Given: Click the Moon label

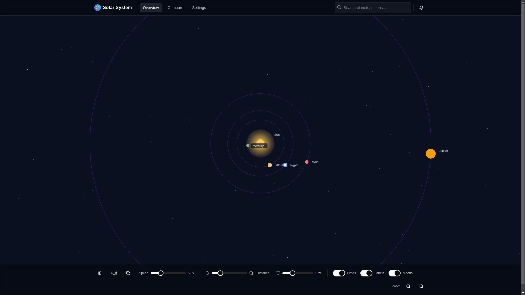Looking at the screenshot, I should tap(293, 166).
